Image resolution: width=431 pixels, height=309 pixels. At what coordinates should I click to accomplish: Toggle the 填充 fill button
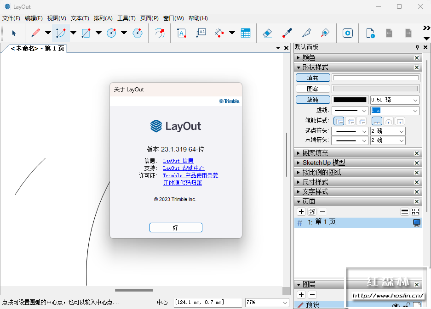pyautogui.click(x=313, y=78)
